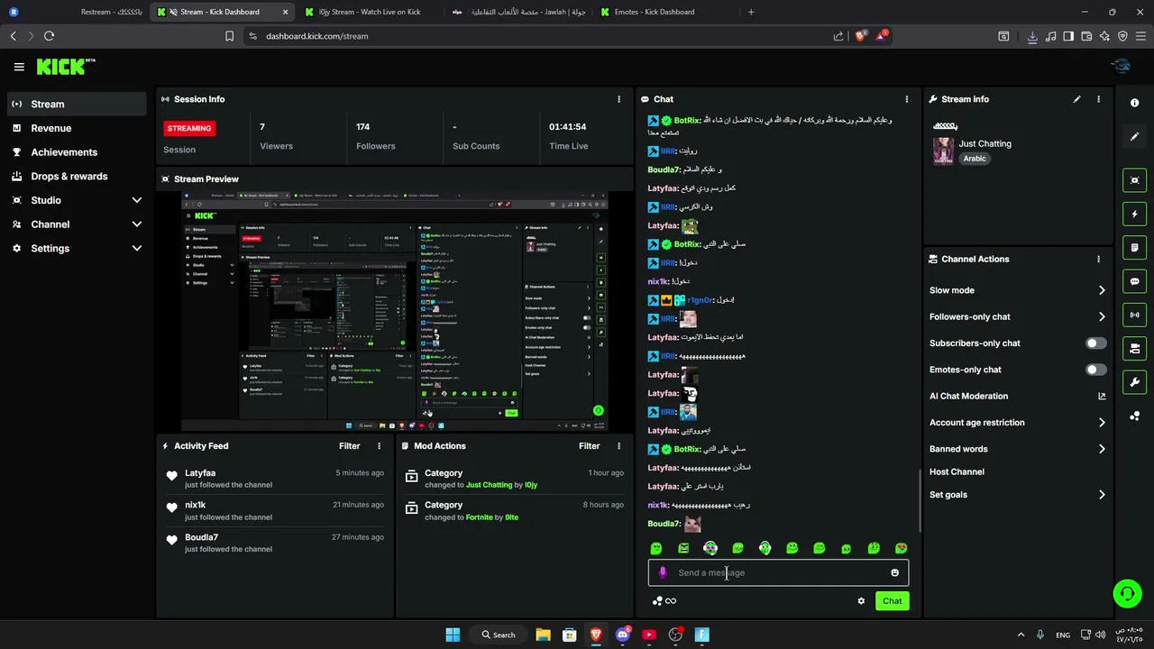Bookmark this page using the bookmark icon
Screen dimensions: 1154x649
[x=229, y=36]
